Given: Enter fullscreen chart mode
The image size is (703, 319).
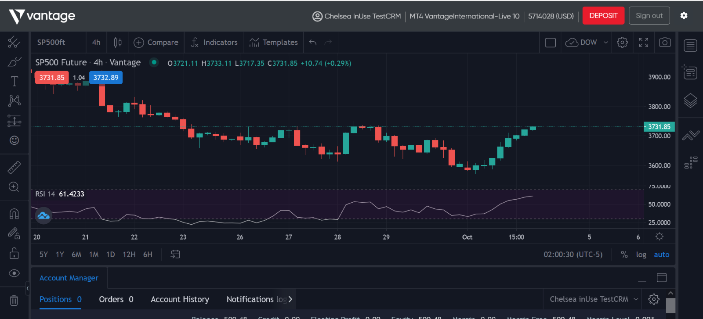Looking at the screenshot, I should tap(644, 42).
